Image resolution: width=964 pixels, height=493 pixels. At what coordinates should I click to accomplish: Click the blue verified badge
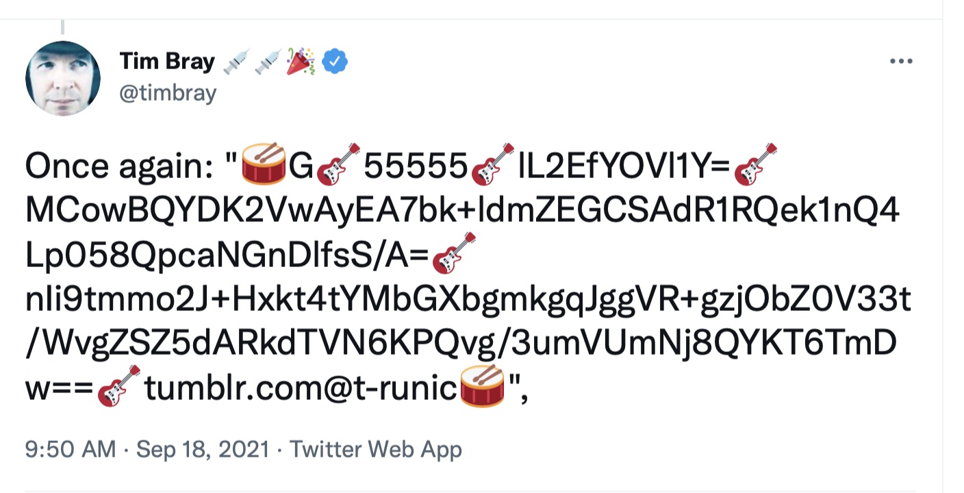click(x=335, y=62)
